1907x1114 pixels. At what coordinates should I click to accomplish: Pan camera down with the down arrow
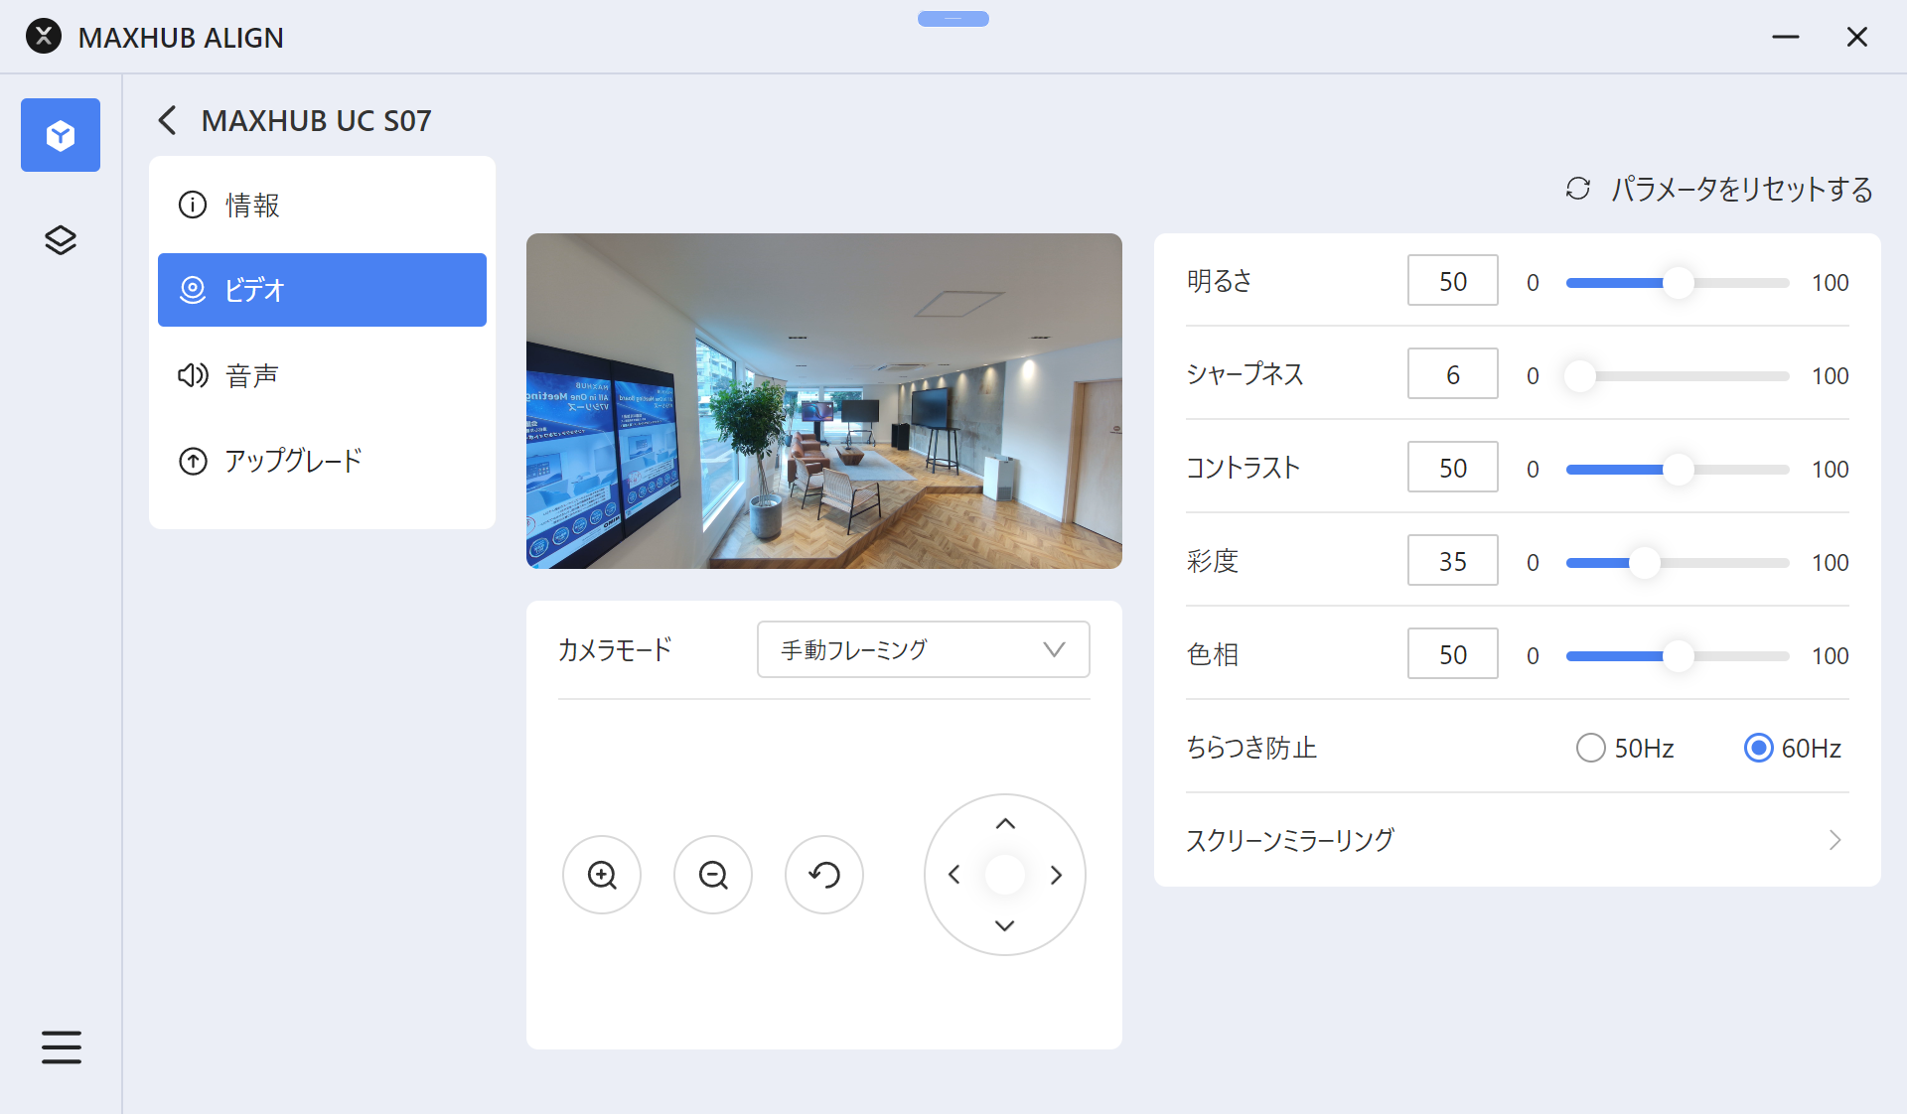pyautogui.click(x=1005, y=925)
